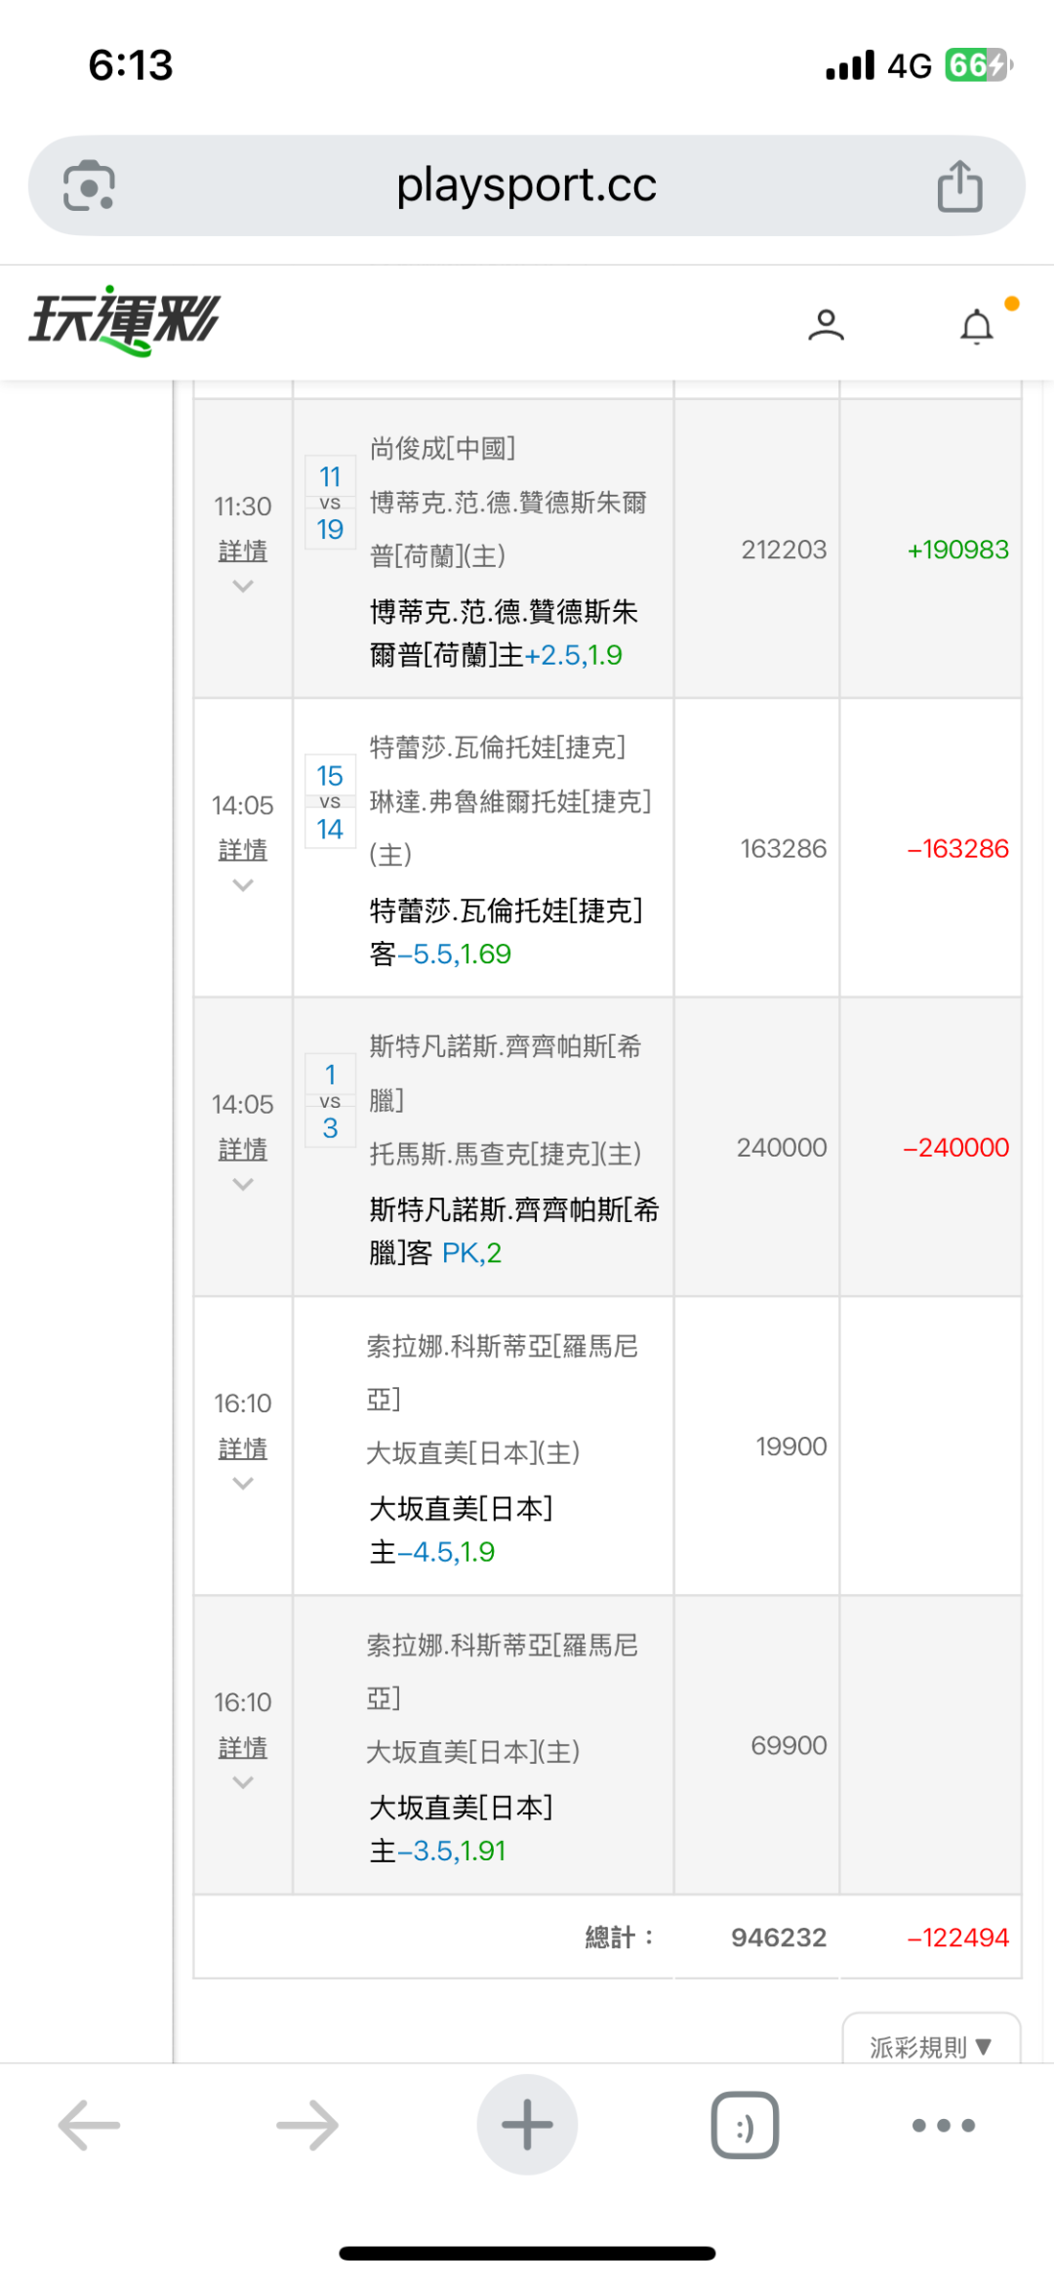Expand chevron under 14:05 瓦倫托娃 match
This screenshot has width=1054, height=2283.
click(x=243, y=885)
